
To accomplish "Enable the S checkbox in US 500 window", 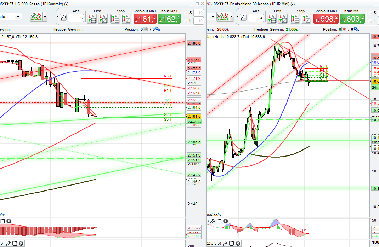I will click(186, 13).
